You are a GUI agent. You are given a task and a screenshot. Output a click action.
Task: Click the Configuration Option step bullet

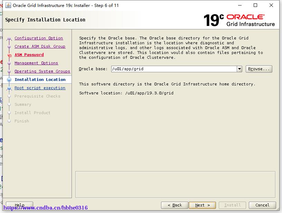coord(9,38)
